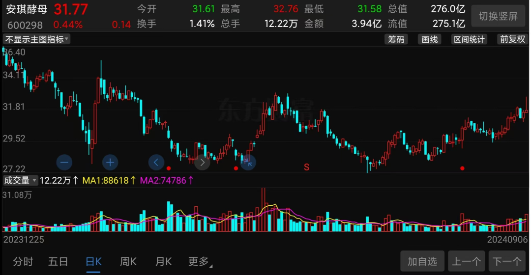This screenshot has height=275, width=531.
Task: Click the price change value 0.14
Action: coord(121,25)
